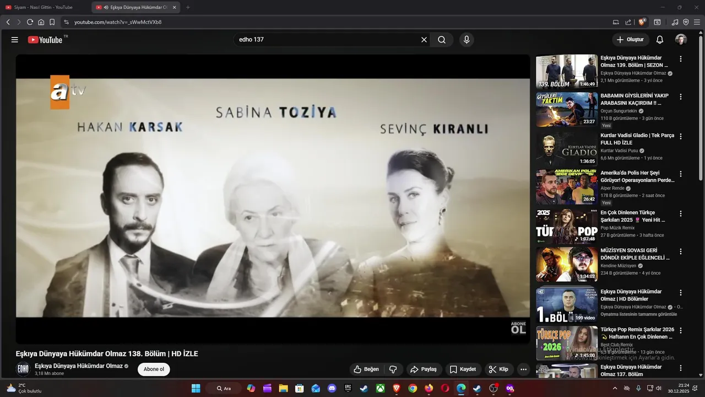
Task: Launch Firefox from the taskbar
Action: [x=429, y=388]
